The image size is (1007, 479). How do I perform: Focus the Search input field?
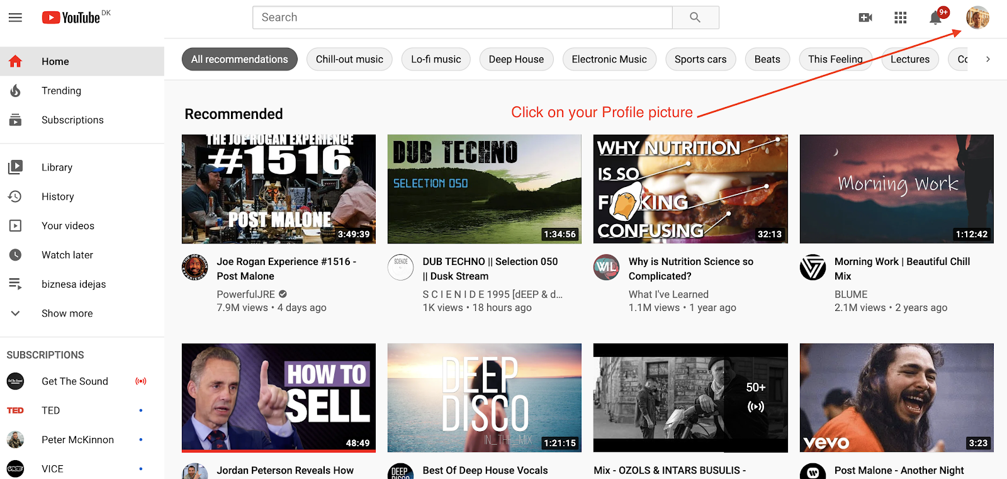click(x=463, y=18)
